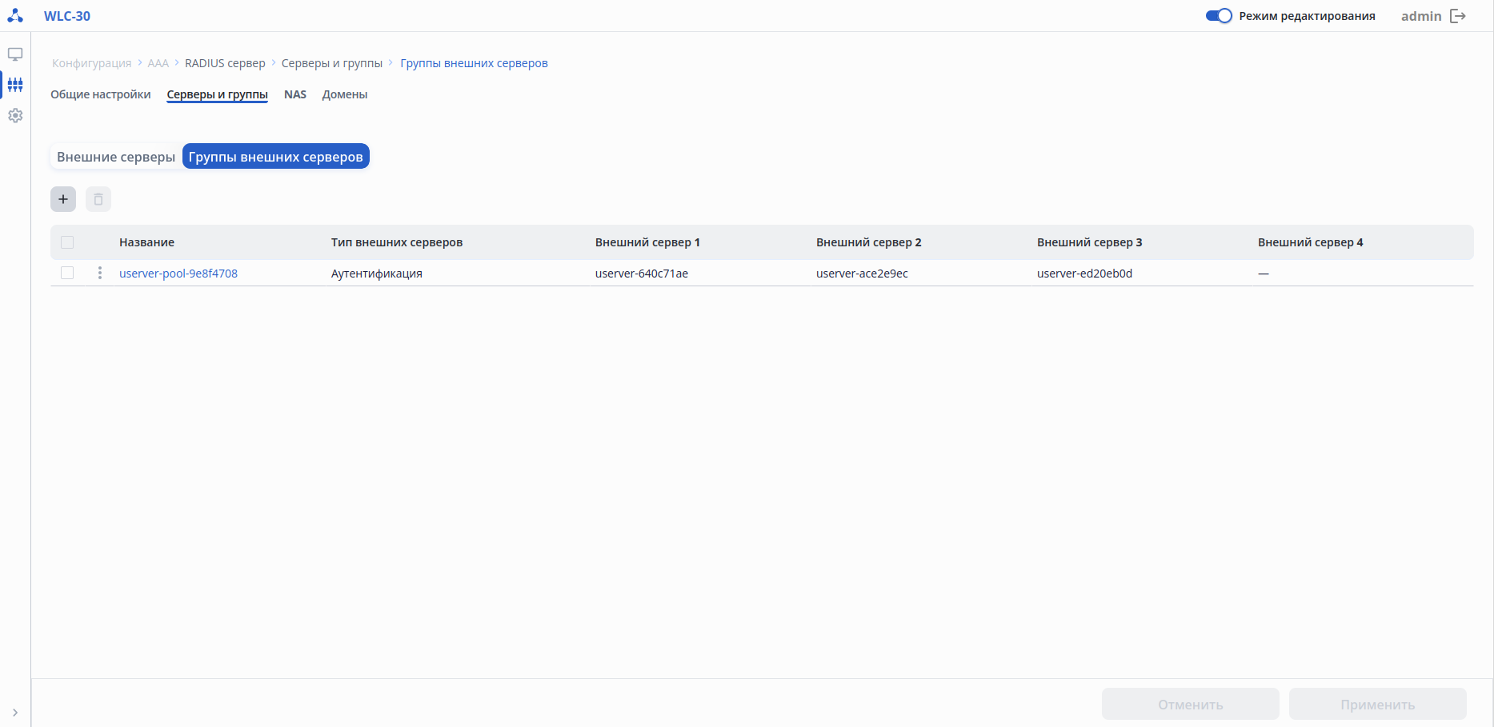Open the configuration sliders sidebar icon

[15, 85]
